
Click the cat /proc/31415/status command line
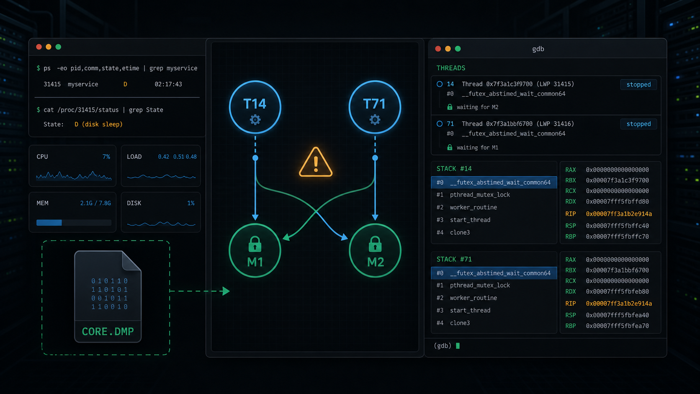[x=100, y=110]
